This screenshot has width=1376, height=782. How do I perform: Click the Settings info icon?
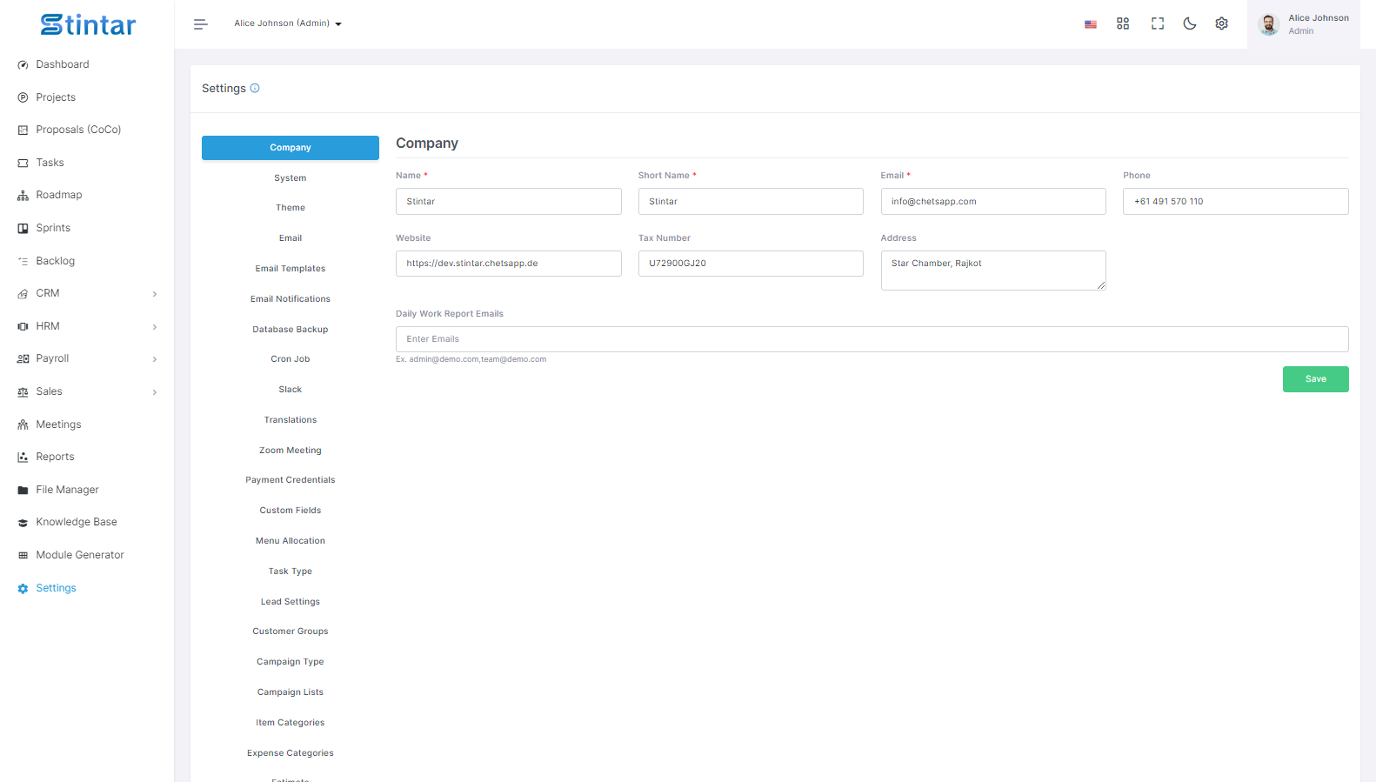click(255, 88)
